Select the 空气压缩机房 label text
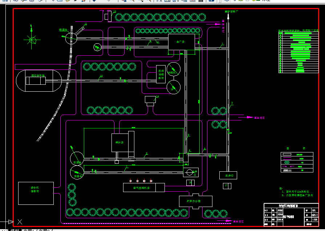The image size is (325, 231). click(141, 188)
